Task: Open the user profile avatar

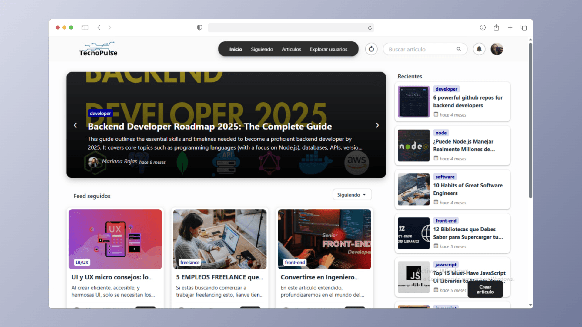Action: coord(497,49)
